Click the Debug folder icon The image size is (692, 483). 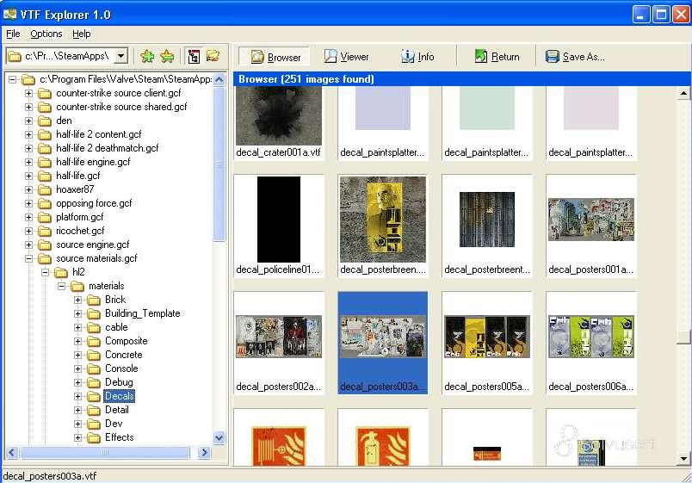tap(94, 382)
